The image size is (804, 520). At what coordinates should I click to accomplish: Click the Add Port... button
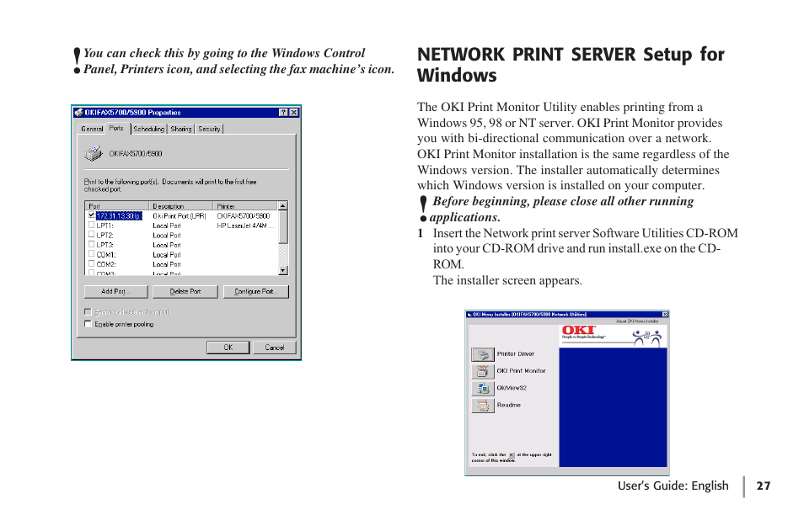coord(116,292)
